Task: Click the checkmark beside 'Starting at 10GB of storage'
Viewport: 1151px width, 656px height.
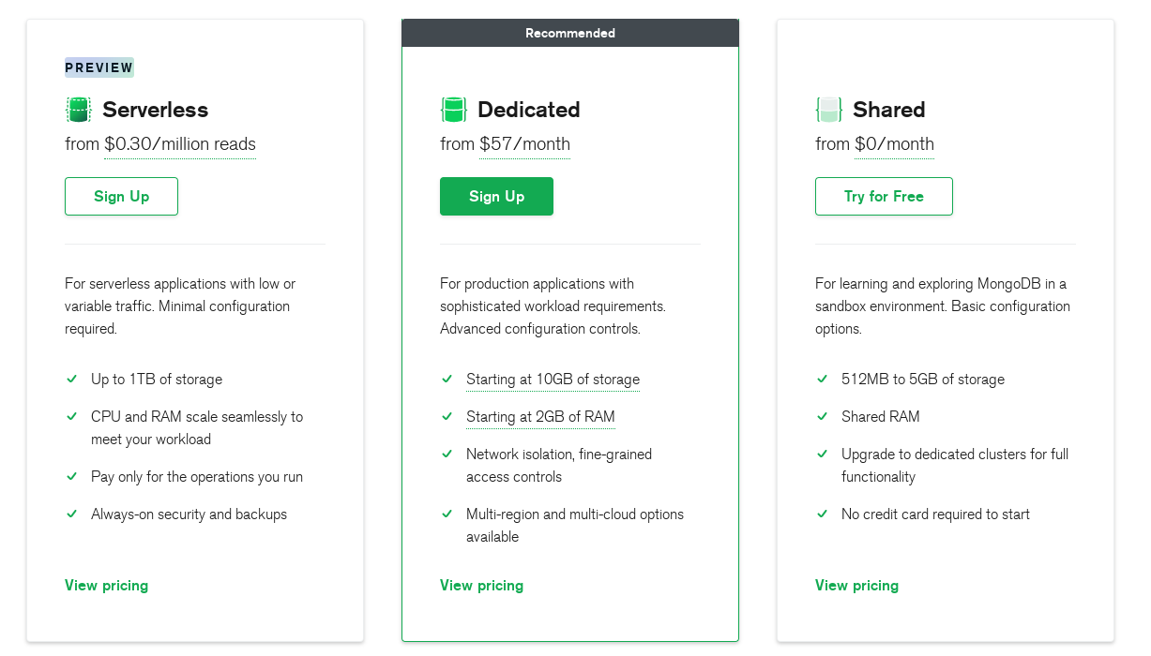Action: 447,379
